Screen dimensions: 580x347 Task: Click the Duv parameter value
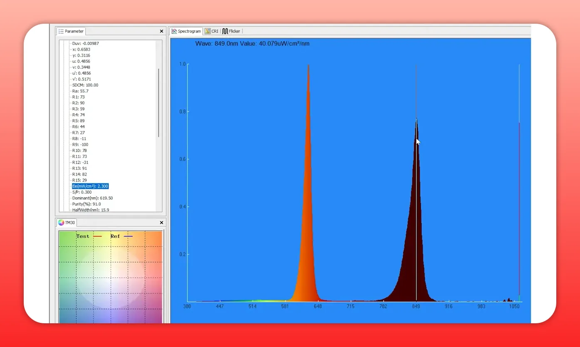[86, 43]
